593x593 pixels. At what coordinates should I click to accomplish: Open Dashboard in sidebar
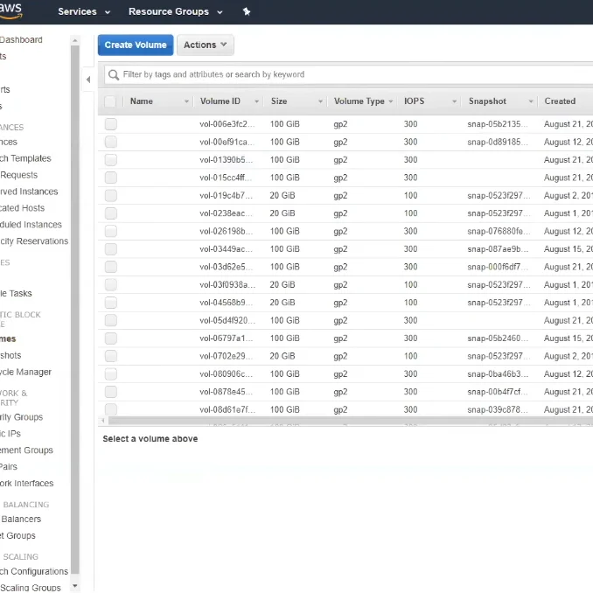pyautogui.click(x=21, y=39)
